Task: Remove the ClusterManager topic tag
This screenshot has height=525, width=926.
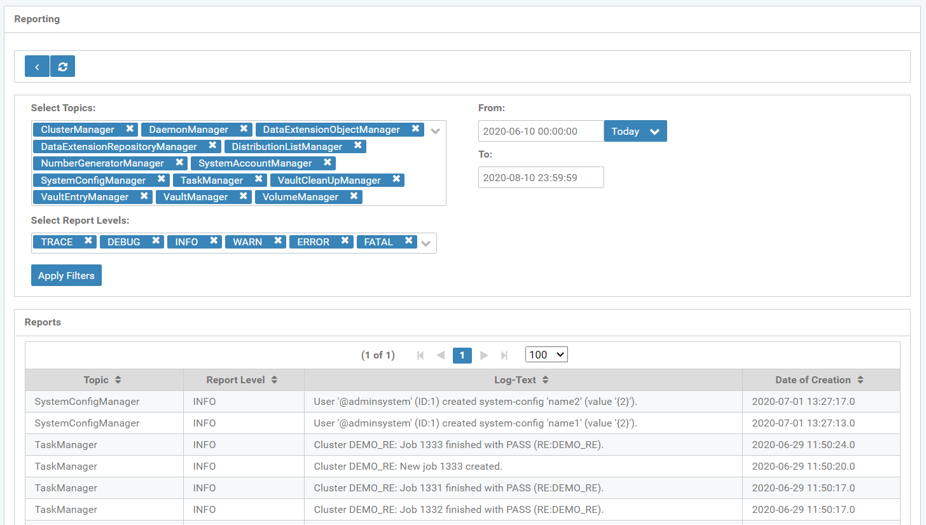Action: pyautogui.click(x=130, y=129)
